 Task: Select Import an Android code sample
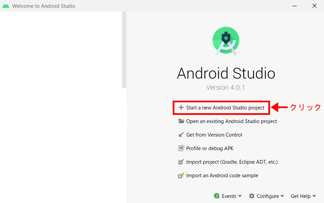tap(222, 176)
